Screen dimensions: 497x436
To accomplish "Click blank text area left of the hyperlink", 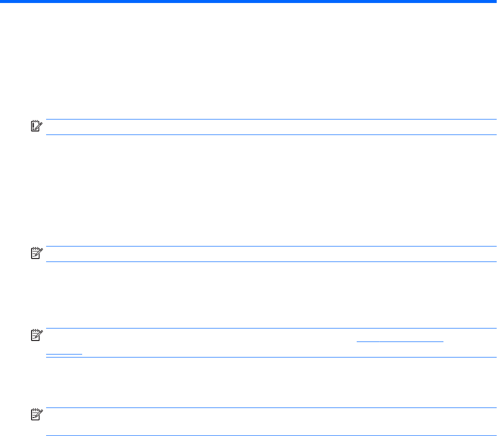I will click(x=200, y=339).
